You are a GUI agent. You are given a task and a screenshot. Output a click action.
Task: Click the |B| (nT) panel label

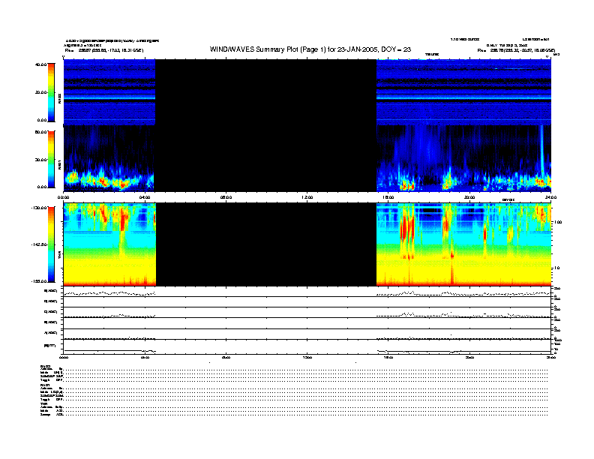coord(50,346)
